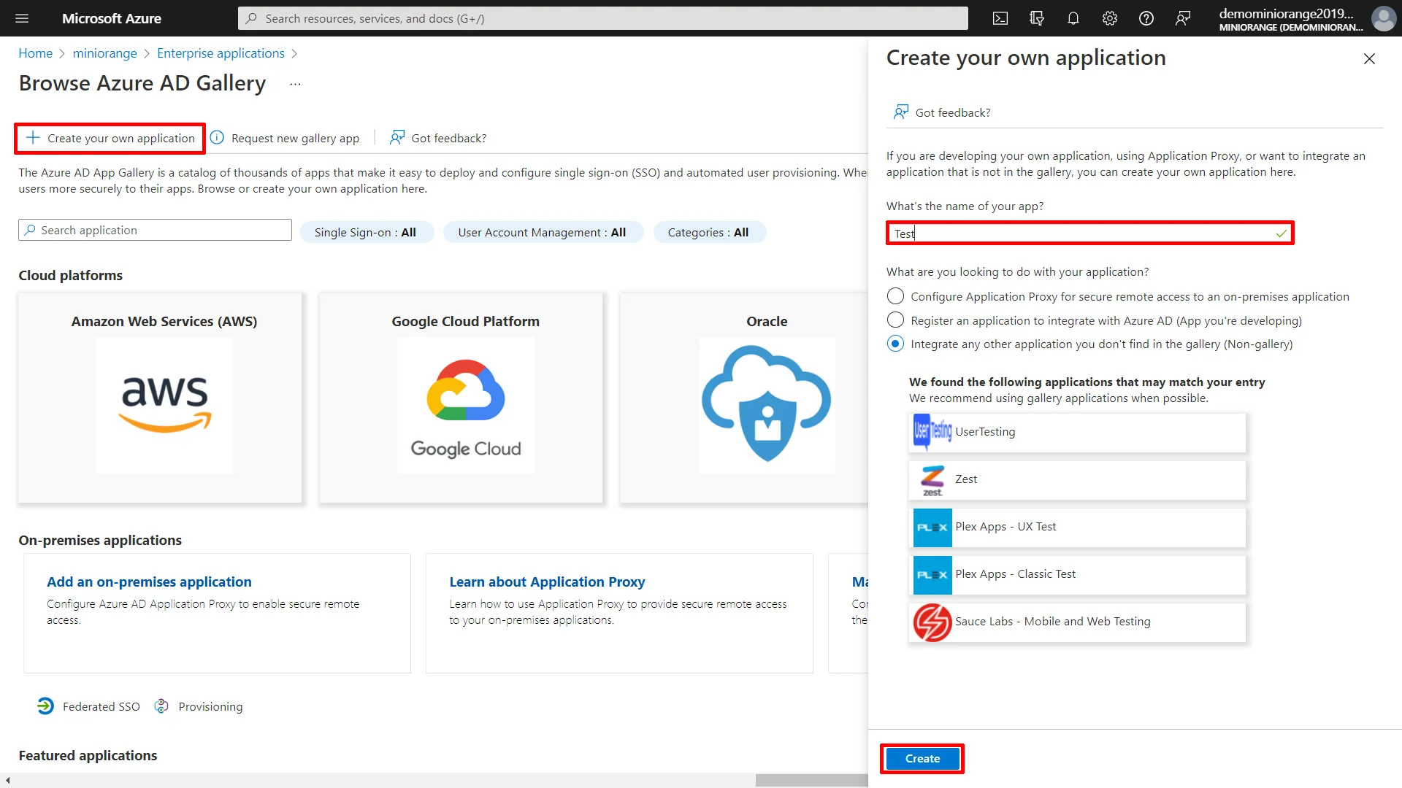Screen dimensions: 1402x788
Task: Select 'Register an application to integrate' radio button
Action: point(894,320)
